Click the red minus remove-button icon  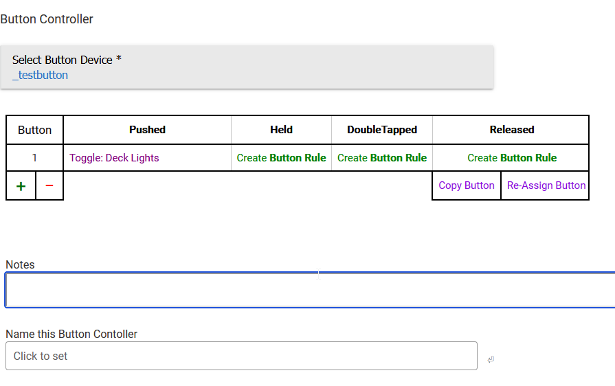tap(49, 185)
